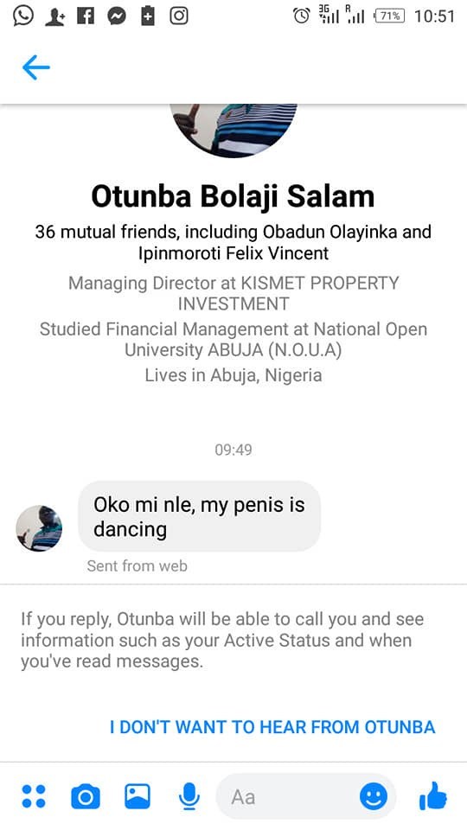Image resolution: width=467 pixels, height=830 pixels.
Task: Click I DON'T WANT TO HEAR FROM OTUNBA
Action: coord(272,727)
